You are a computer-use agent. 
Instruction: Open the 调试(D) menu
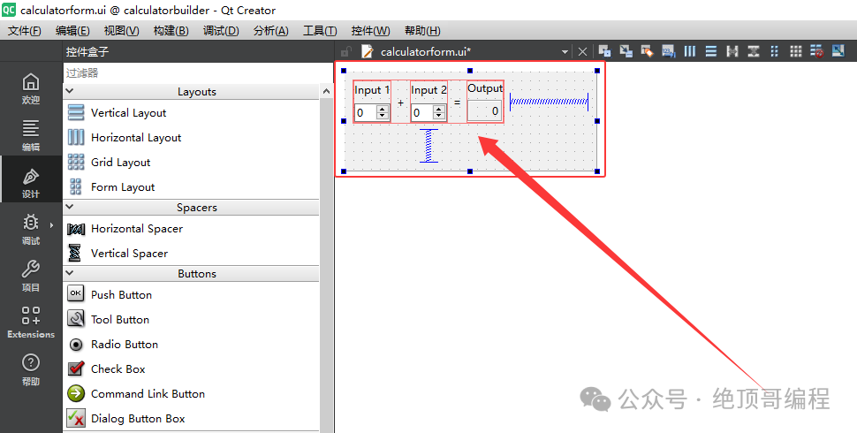(x=220, y=31)
